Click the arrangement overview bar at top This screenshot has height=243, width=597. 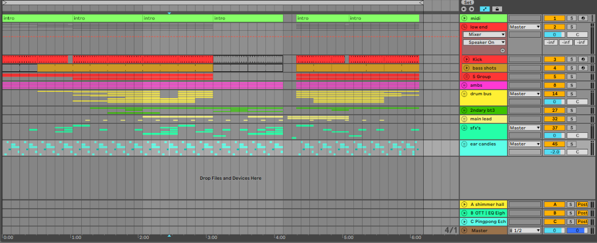[x=213, y=2]
